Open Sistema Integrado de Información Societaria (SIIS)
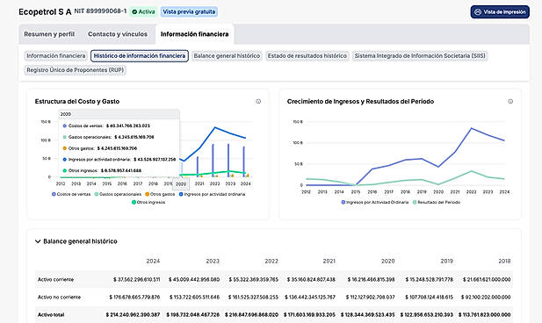This screenshot has width=542, height=323. (420, 56)
